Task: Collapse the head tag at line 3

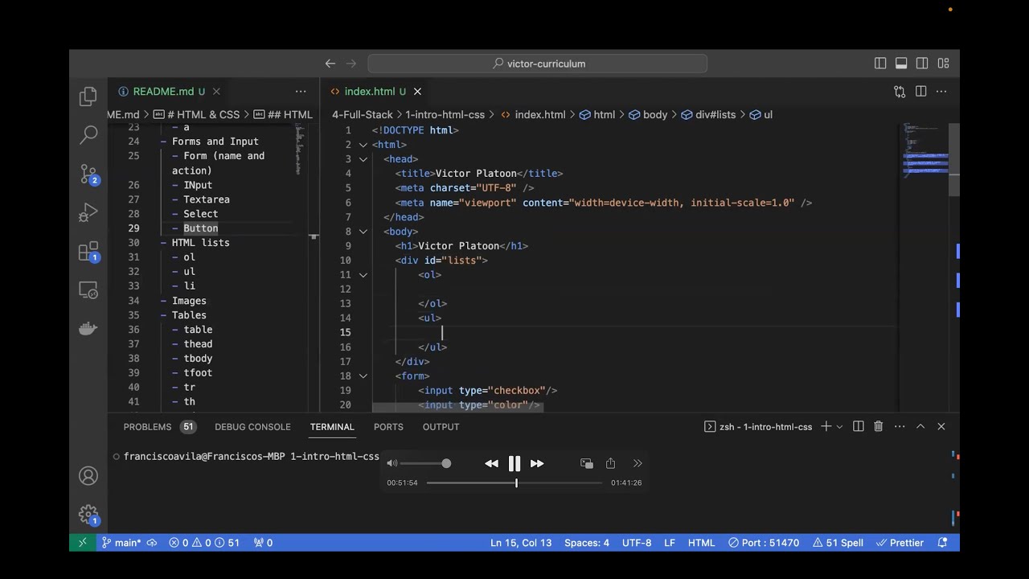Action: click(x=363, y=159)
